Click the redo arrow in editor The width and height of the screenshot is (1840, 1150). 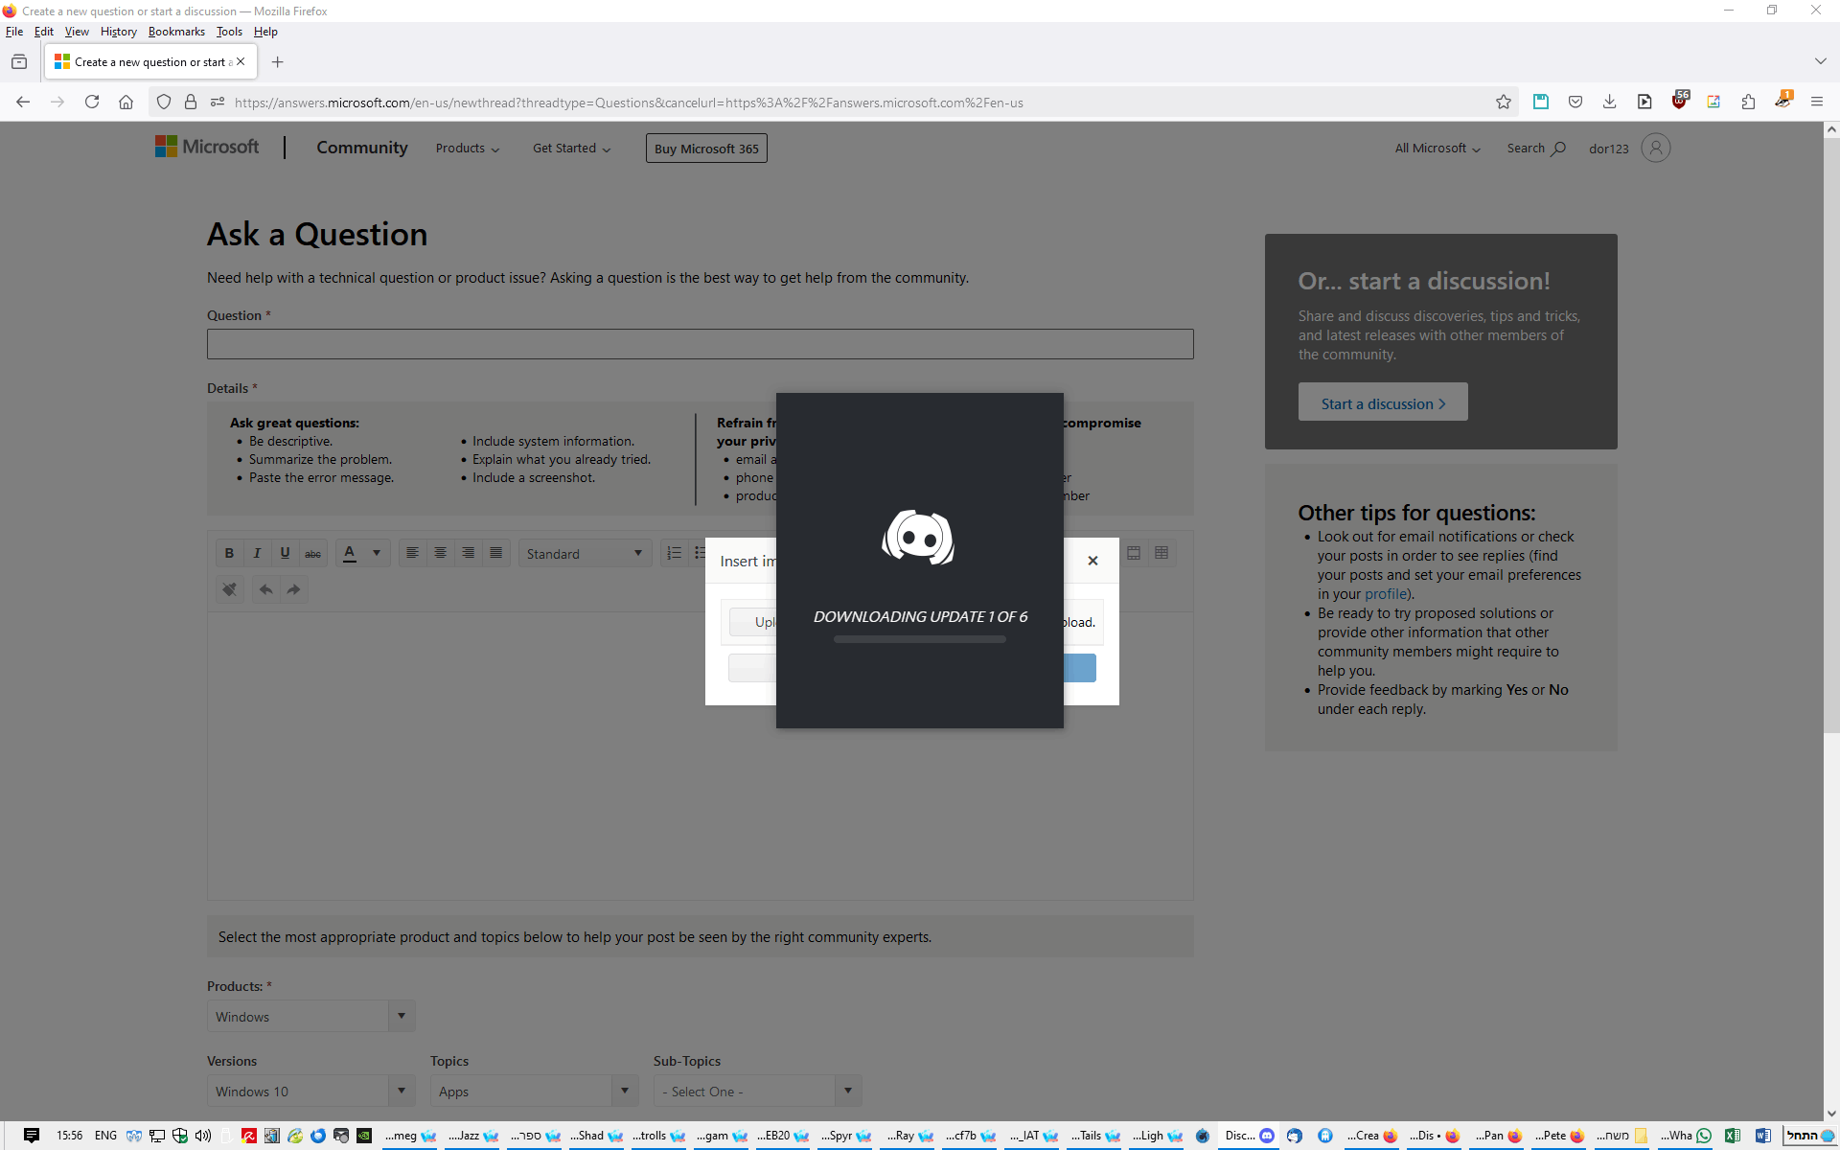tap(293, 589)
